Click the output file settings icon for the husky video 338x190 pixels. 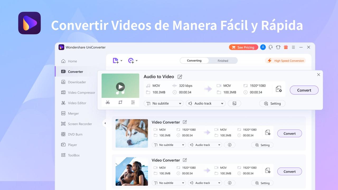(x=268, y=132)
